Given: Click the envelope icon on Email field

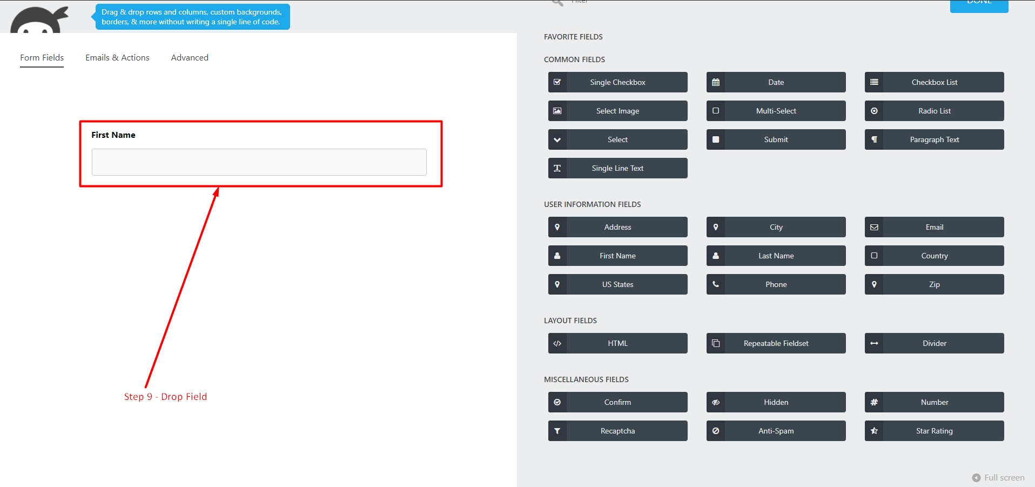Looking at the screenshot, I should pyautogui.click(x=873, y=227).
